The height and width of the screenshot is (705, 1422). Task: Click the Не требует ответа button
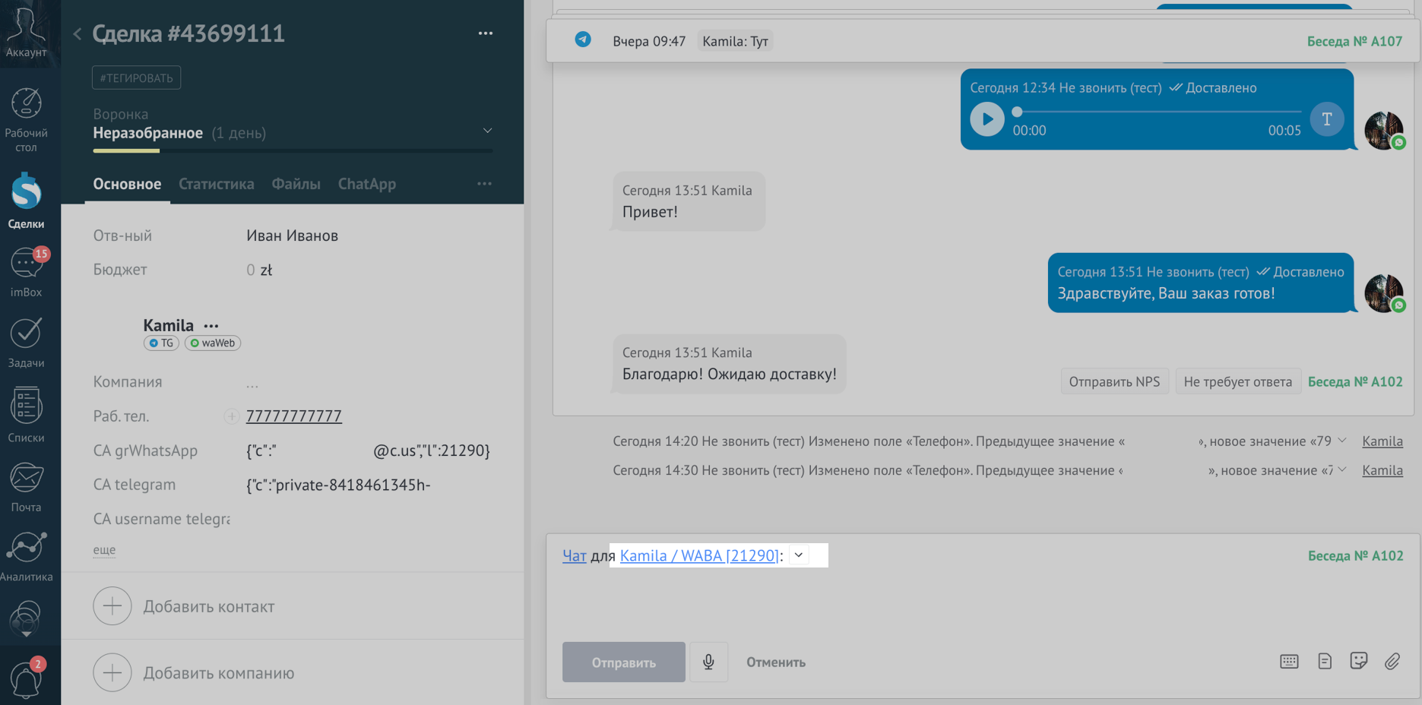[x=1237, y=381]
